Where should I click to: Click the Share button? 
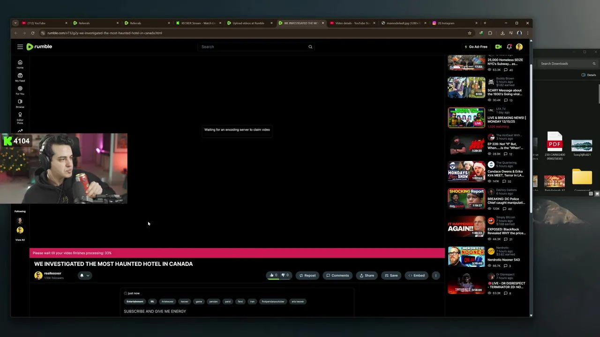click(x=367, y=275)
